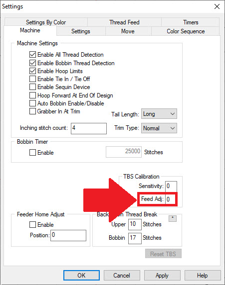
Task: Focus the Inching stitch count field
Action: click(x=89, y=128)
